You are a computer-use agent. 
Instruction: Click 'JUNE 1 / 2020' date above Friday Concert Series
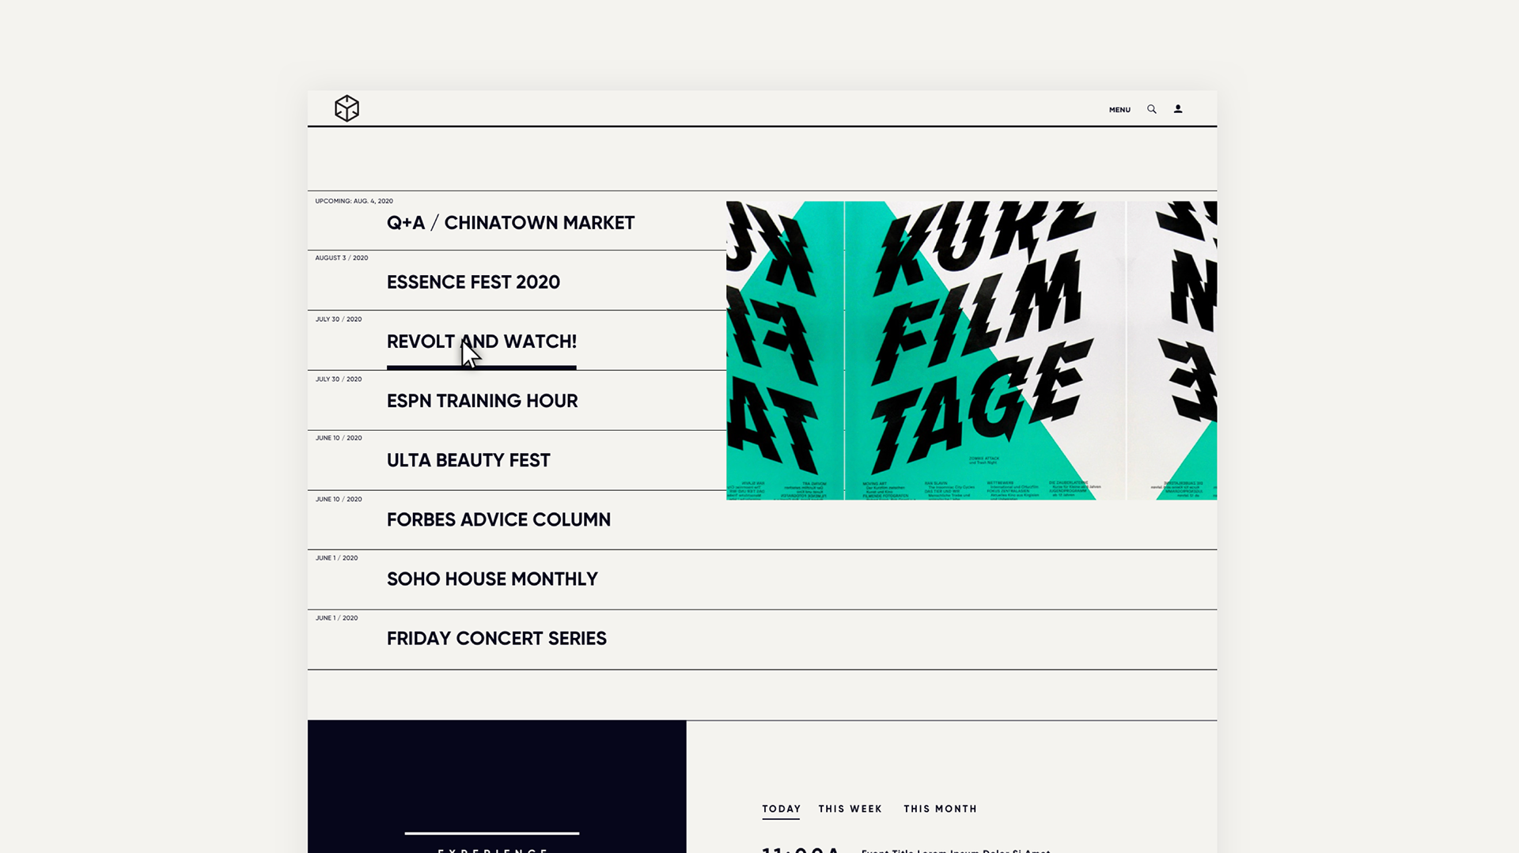click(336, 618)
